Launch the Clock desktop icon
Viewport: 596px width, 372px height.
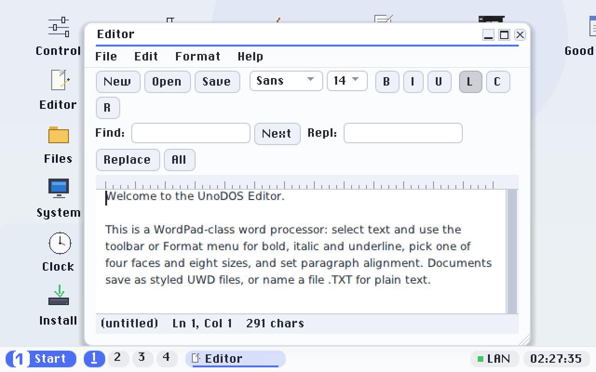coord(59,252)
